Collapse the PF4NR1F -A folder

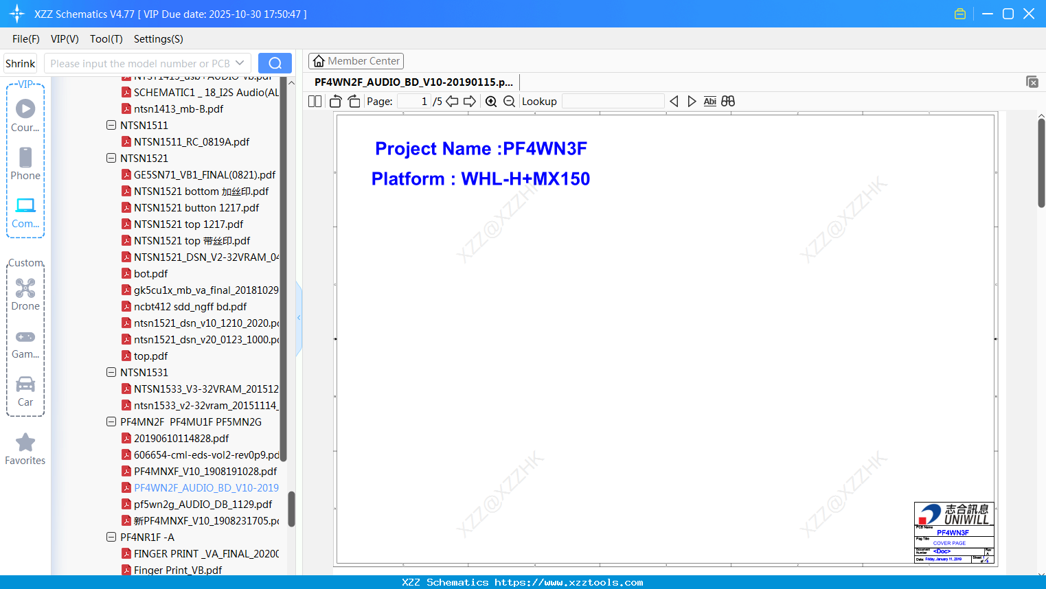[111, 537]
